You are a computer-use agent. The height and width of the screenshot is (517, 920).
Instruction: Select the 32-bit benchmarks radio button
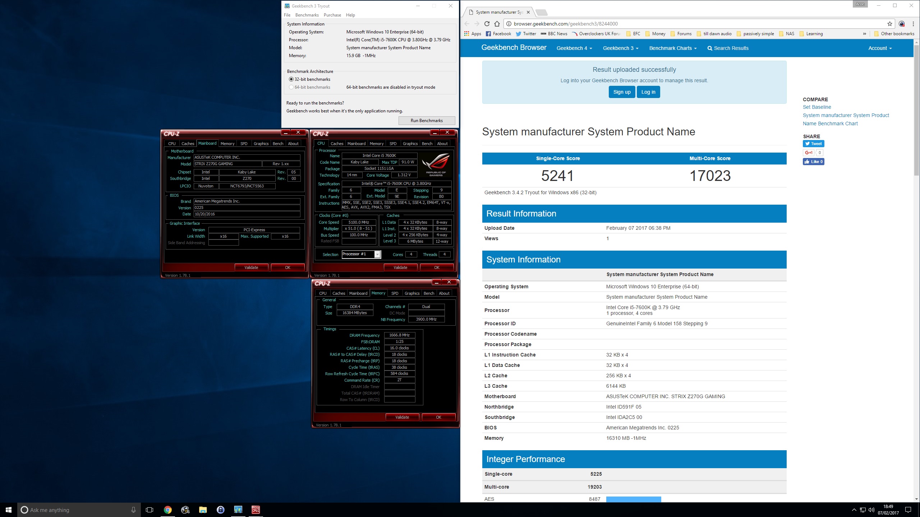click(291, 79)
